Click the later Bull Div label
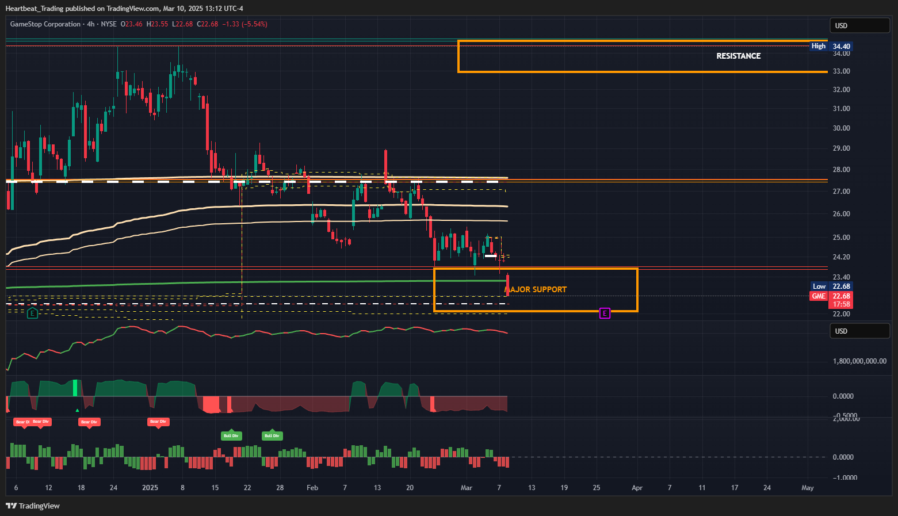The height and width of the screenshot is (516, 898). (x=272, y=435)
